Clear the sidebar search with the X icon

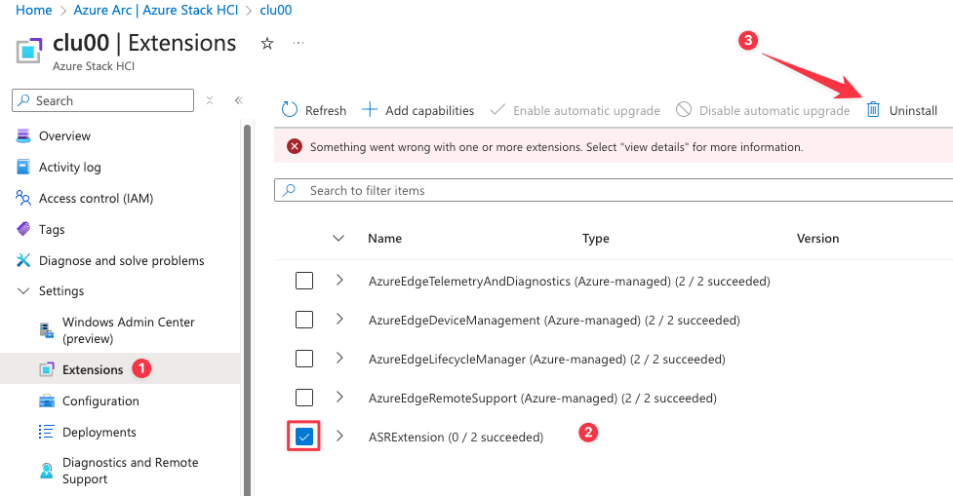210,100
